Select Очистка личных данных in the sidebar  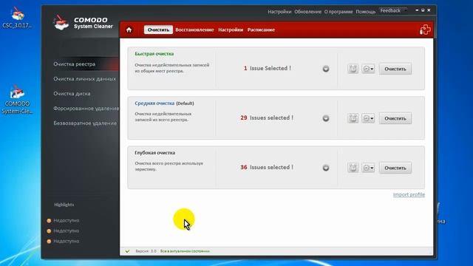(85, 79)
